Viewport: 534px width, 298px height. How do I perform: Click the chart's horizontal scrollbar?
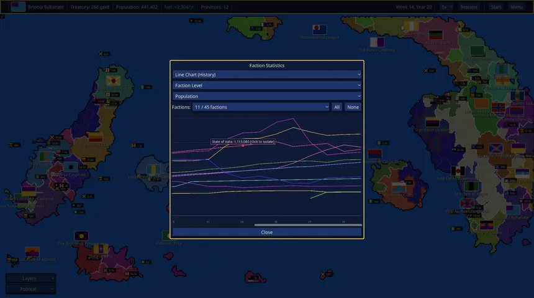[308, 225]
